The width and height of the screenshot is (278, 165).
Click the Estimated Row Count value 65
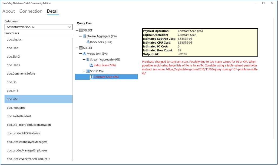[x=179, y=50]
